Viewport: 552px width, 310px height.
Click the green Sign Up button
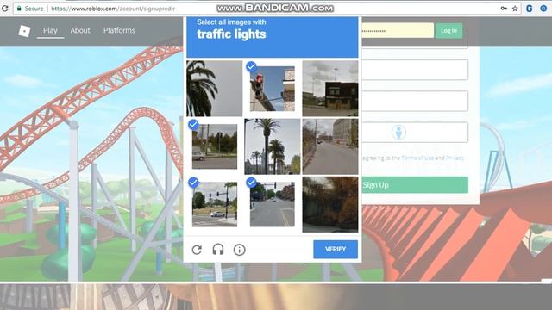pos(415,185)
